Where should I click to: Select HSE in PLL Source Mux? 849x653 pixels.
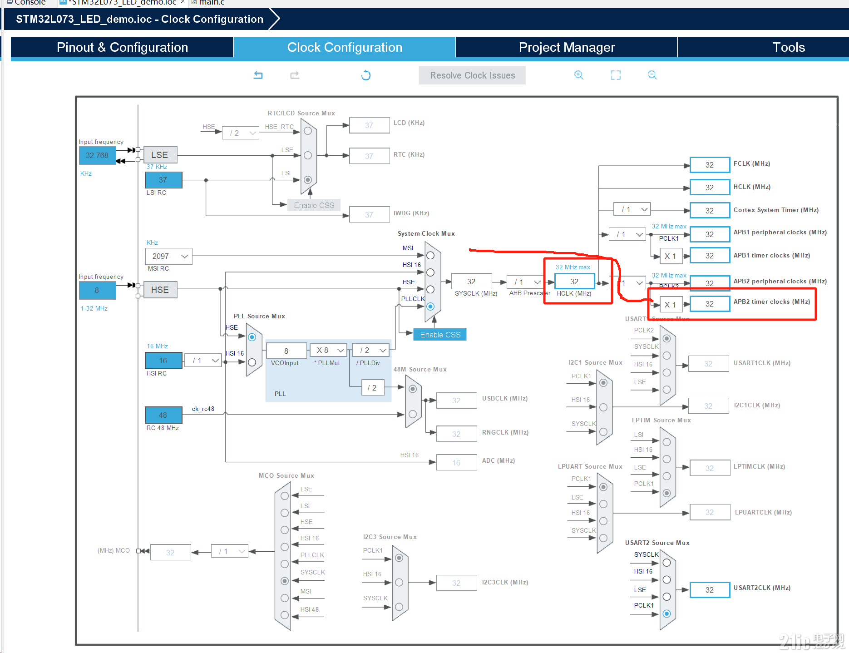pyautogui.click(x=252, y=337)
